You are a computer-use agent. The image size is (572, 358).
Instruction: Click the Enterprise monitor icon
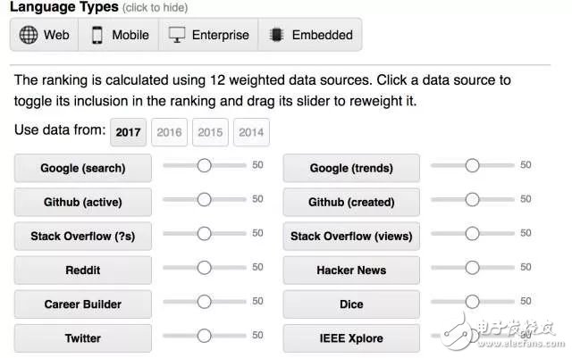[177, 35]
